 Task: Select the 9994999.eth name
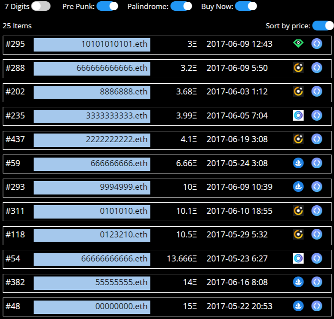pos(92,188)
